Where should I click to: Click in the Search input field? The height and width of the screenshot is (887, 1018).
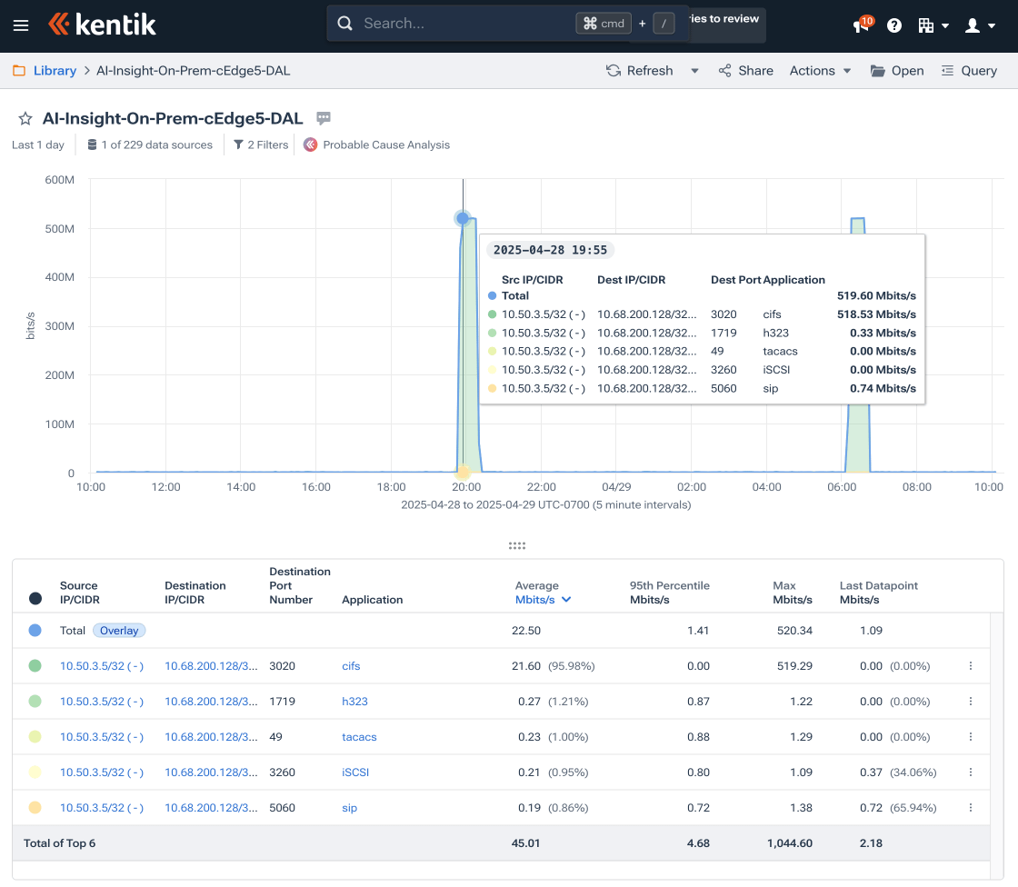point(454,24)
